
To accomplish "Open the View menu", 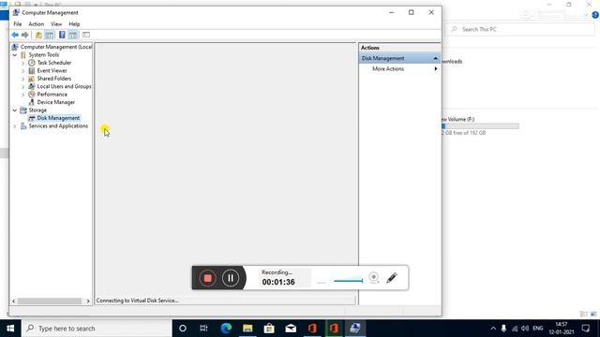I will [56, 24].
